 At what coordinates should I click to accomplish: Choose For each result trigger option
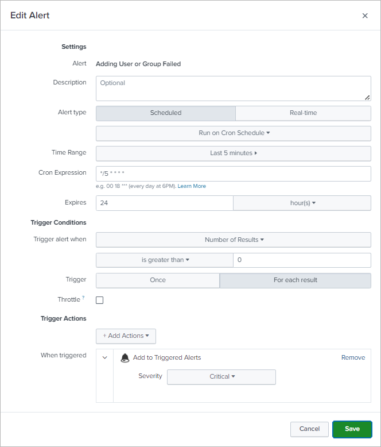pos(295,280)
